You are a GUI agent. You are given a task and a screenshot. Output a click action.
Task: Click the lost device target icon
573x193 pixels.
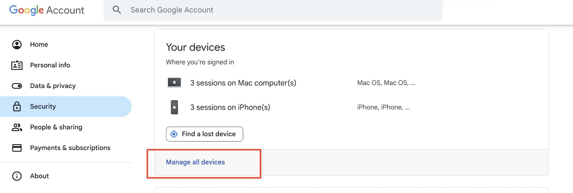click(174, 134)
